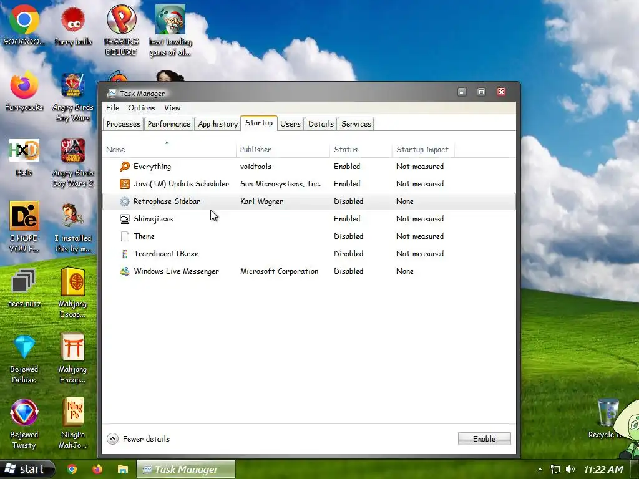Screen dimensions: 639x479
Task: Click the Enable button
Action: (484, 438)
